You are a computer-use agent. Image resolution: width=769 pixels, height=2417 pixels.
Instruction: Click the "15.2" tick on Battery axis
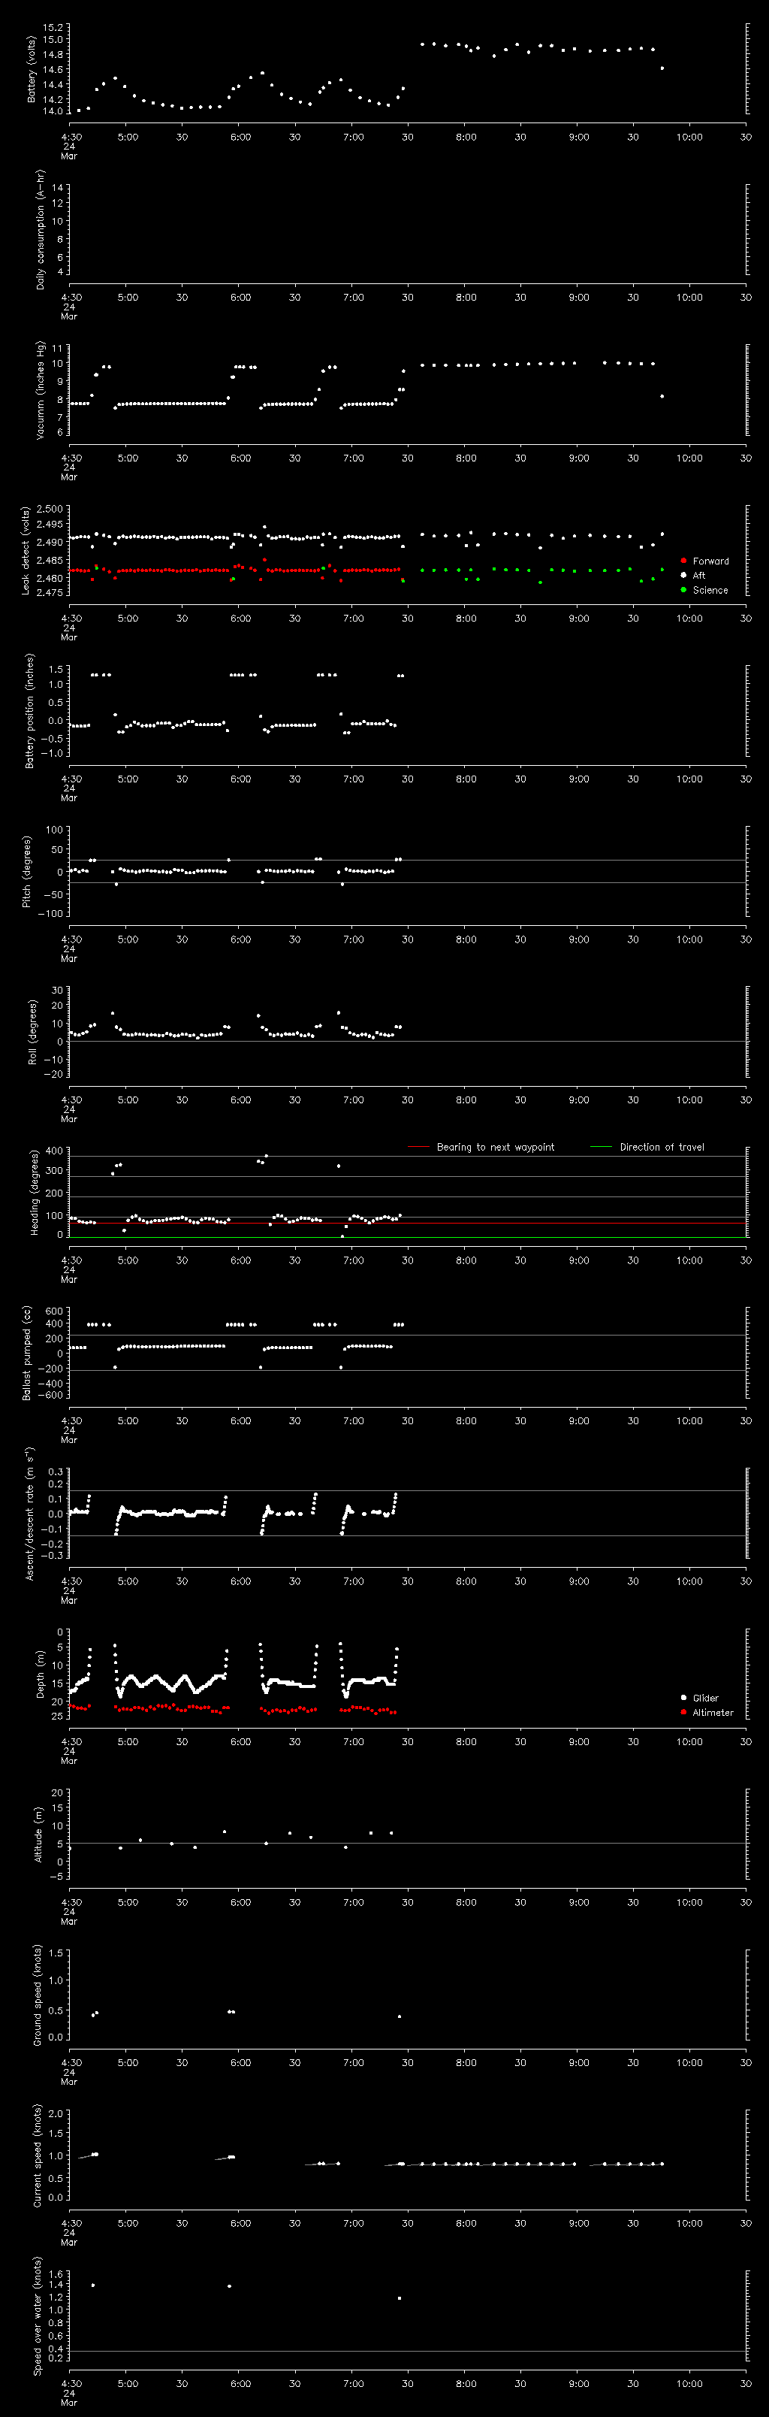53,26
